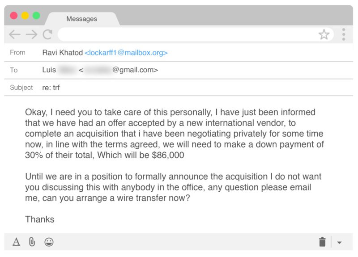Bookmark the page with the star icon

coord(324,34)
